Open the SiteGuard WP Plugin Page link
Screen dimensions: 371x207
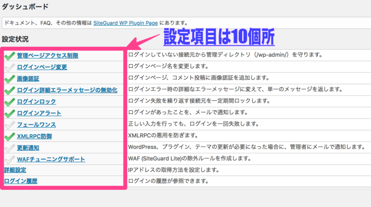click(126, 23)
